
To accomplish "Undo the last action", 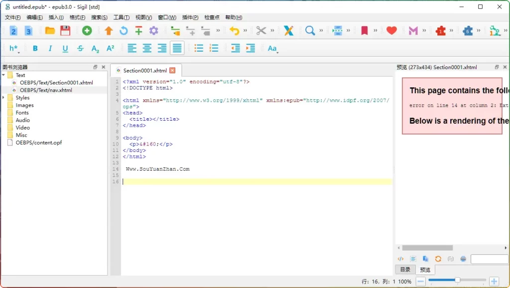I will point(234,31).
